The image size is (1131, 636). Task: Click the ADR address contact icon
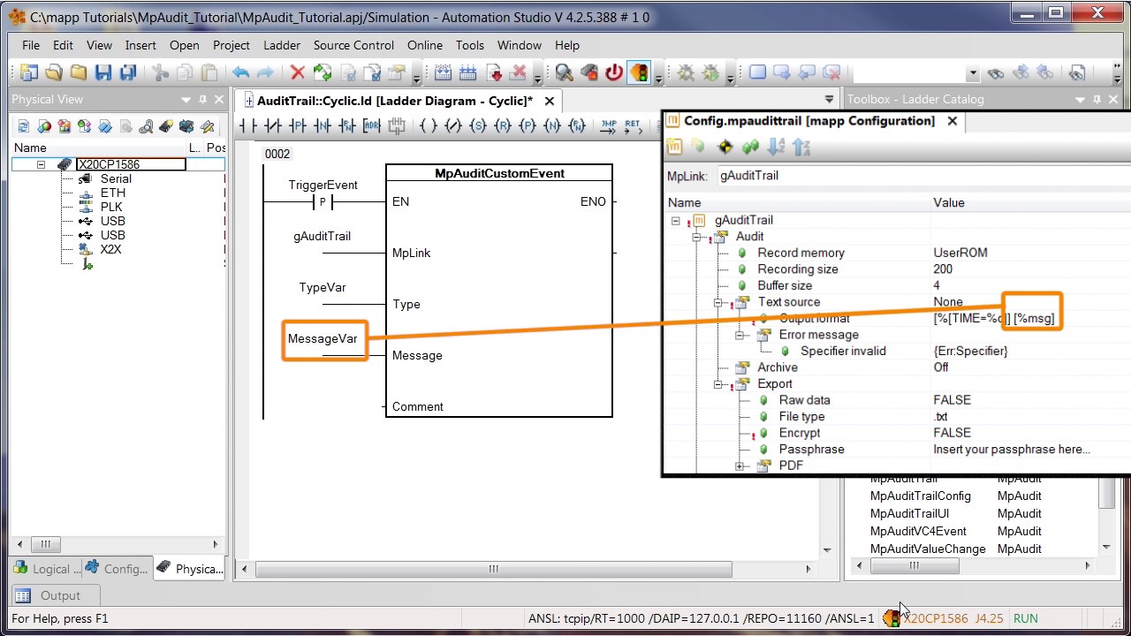tap(372, 126)
